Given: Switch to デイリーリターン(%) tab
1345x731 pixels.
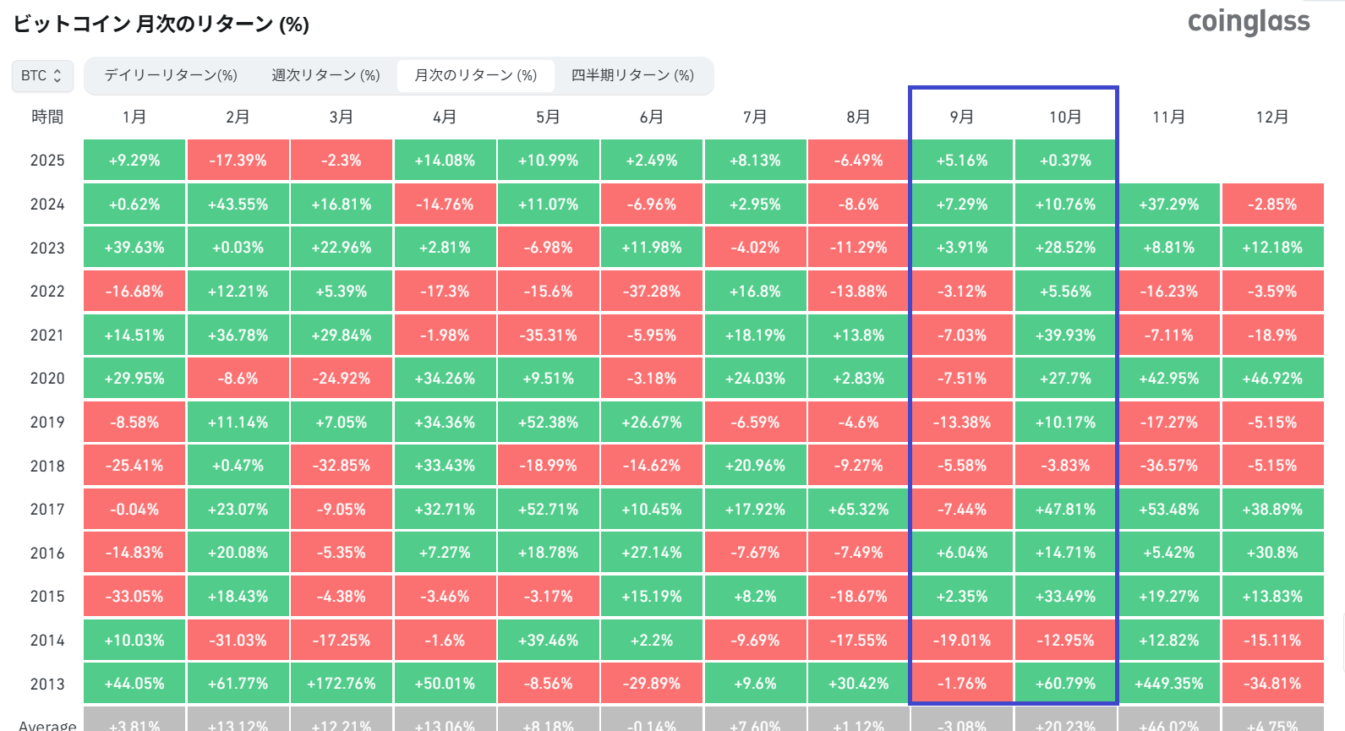Looking at the screenshot, I should click(x=171, y=75).
